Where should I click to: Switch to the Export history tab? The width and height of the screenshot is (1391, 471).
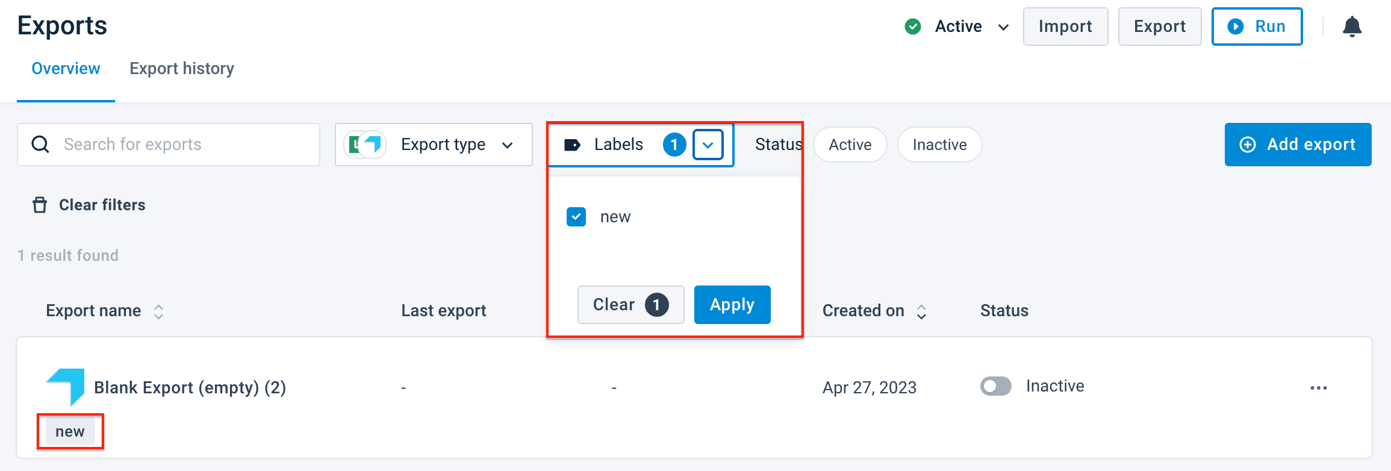pyautogui.click(x=182, y=69)
